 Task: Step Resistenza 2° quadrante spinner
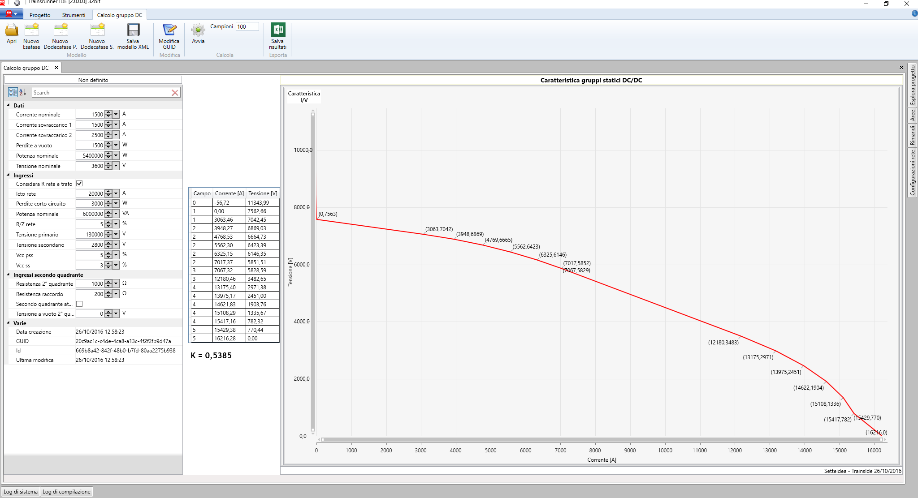coord(108,283)
